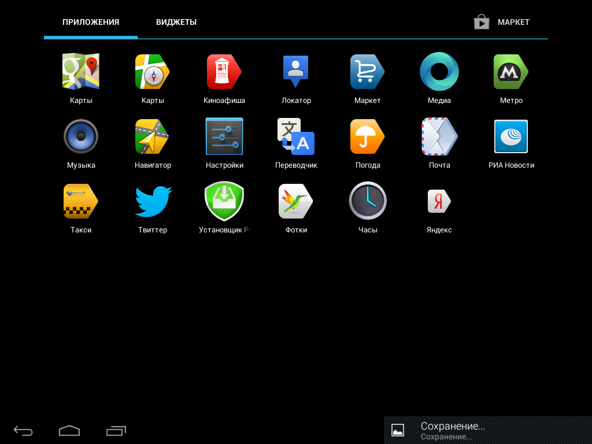Open the Яндекс app
Image resolution: width=592 pixels, height=444 pixels.
[439, 201]
